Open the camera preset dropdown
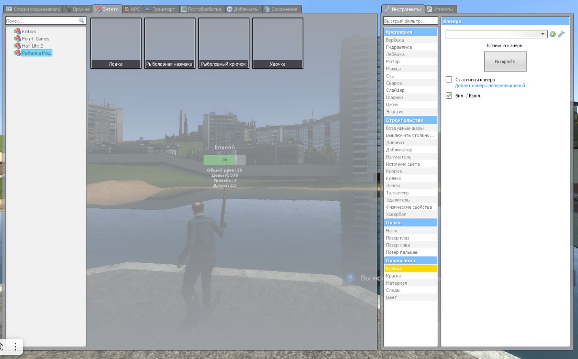 [x=496, y=34]
